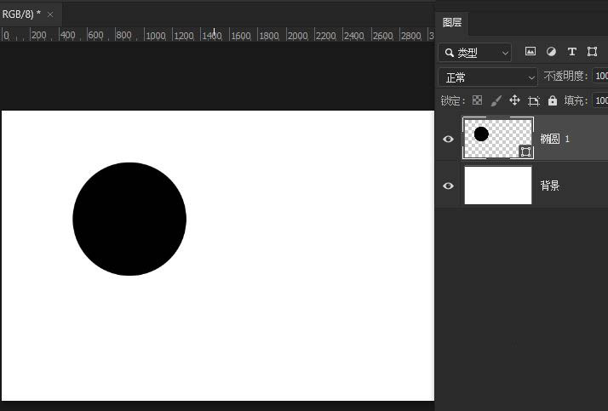Open the 正常 blend mode dropdown
Screen dimensions: 608x411
pyautogui.click(x=488, y=77)
